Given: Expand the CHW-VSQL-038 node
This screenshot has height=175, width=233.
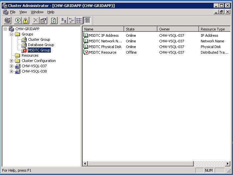Looking at the screenshot, I should (11, 71).
